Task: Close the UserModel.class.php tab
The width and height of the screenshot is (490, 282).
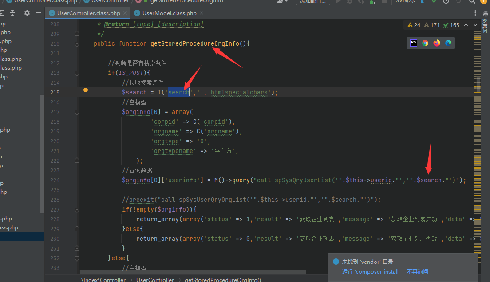Action: (x=202, y=13)
